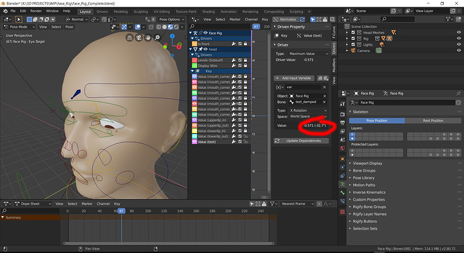Open the Channel menu in Drivers editor
Viewport: 464px width, 253px height.
(x=251, y=20)
